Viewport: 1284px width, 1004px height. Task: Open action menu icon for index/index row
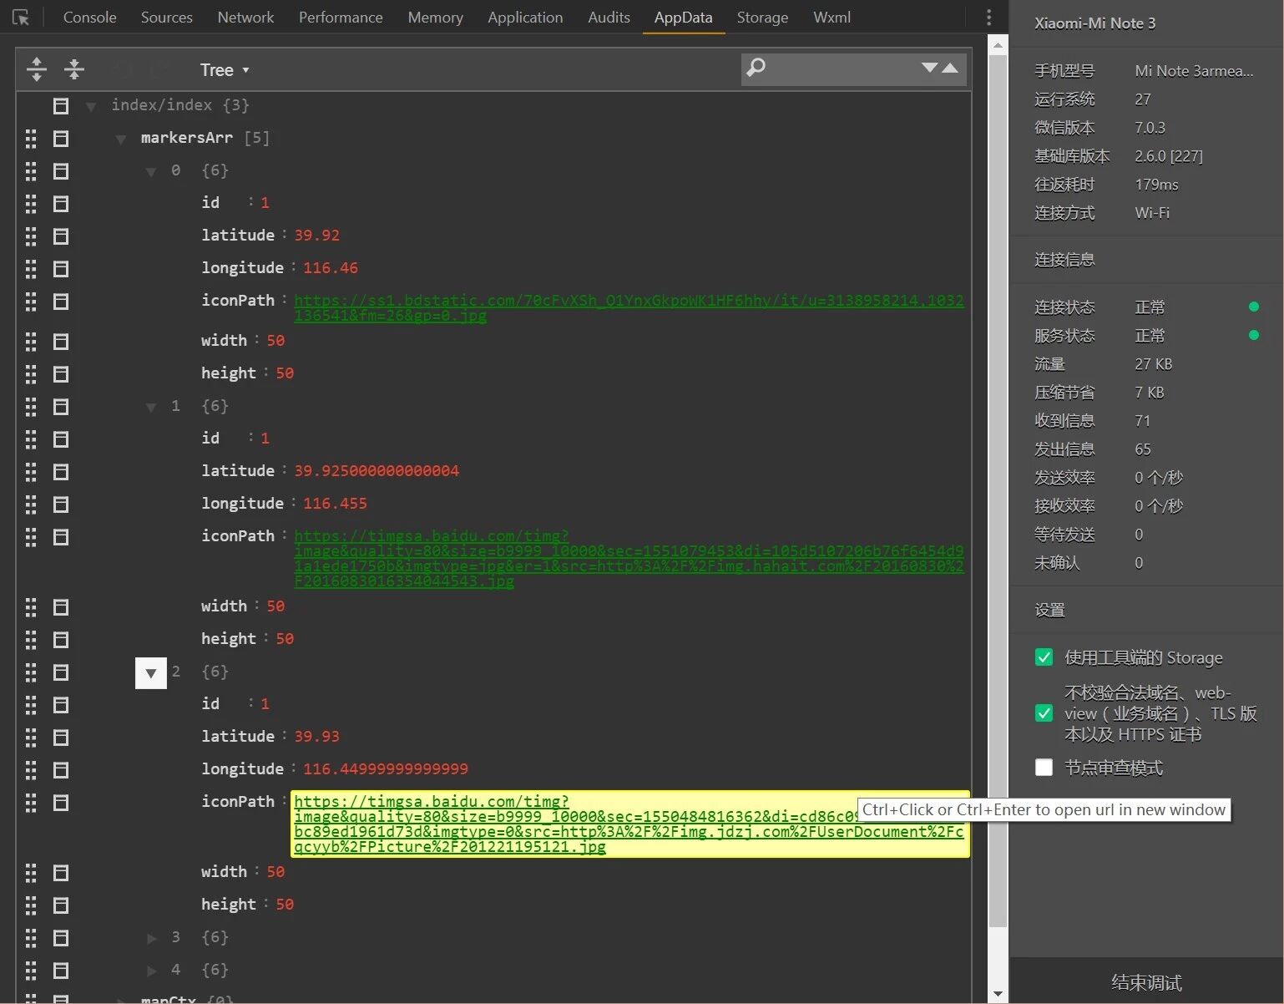click(61, 106)
